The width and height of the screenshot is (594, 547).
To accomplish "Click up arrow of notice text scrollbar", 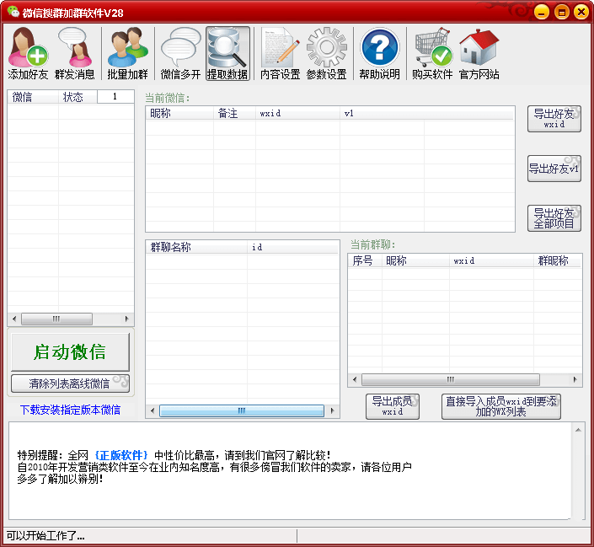I will (x=578, y=430).
